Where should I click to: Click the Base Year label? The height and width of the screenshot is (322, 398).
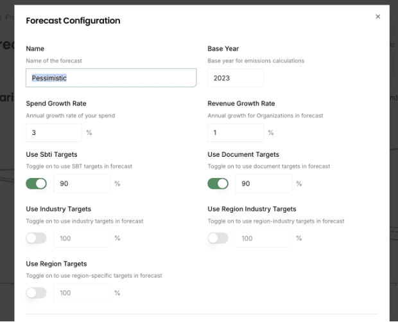pyautogui.click(x=223, y=49)
